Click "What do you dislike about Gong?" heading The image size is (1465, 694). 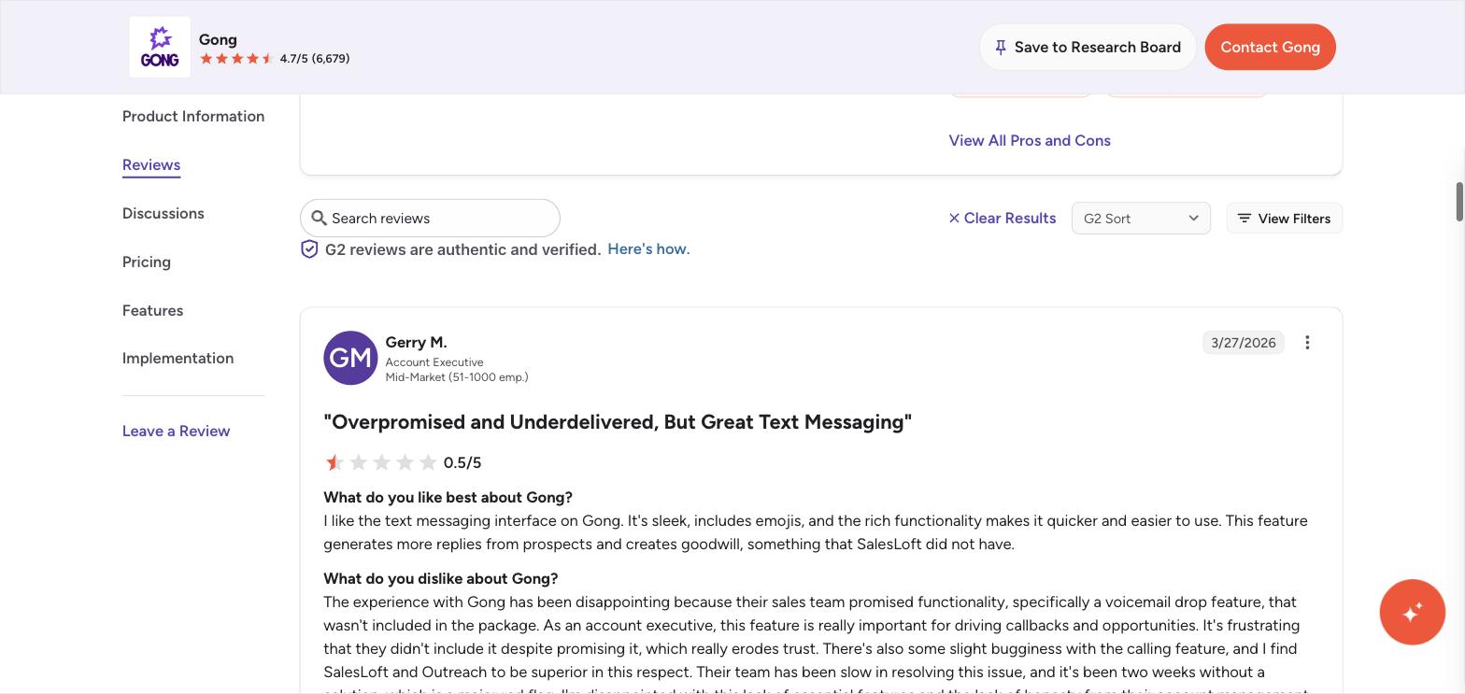click(440, 578)
